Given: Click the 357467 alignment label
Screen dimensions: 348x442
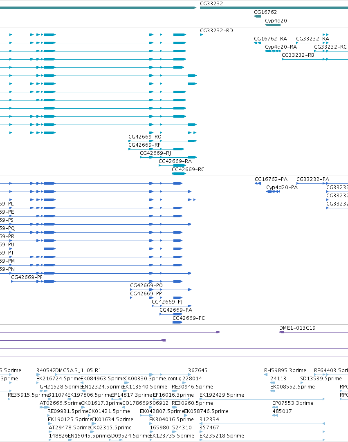Looking at the screenshot, I should (209, 428).
